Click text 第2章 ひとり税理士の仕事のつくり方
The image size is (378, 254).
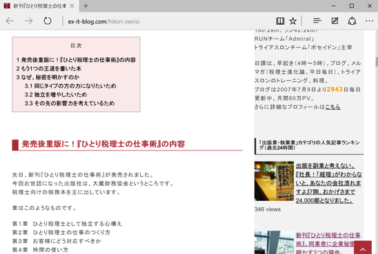(61, 233)
